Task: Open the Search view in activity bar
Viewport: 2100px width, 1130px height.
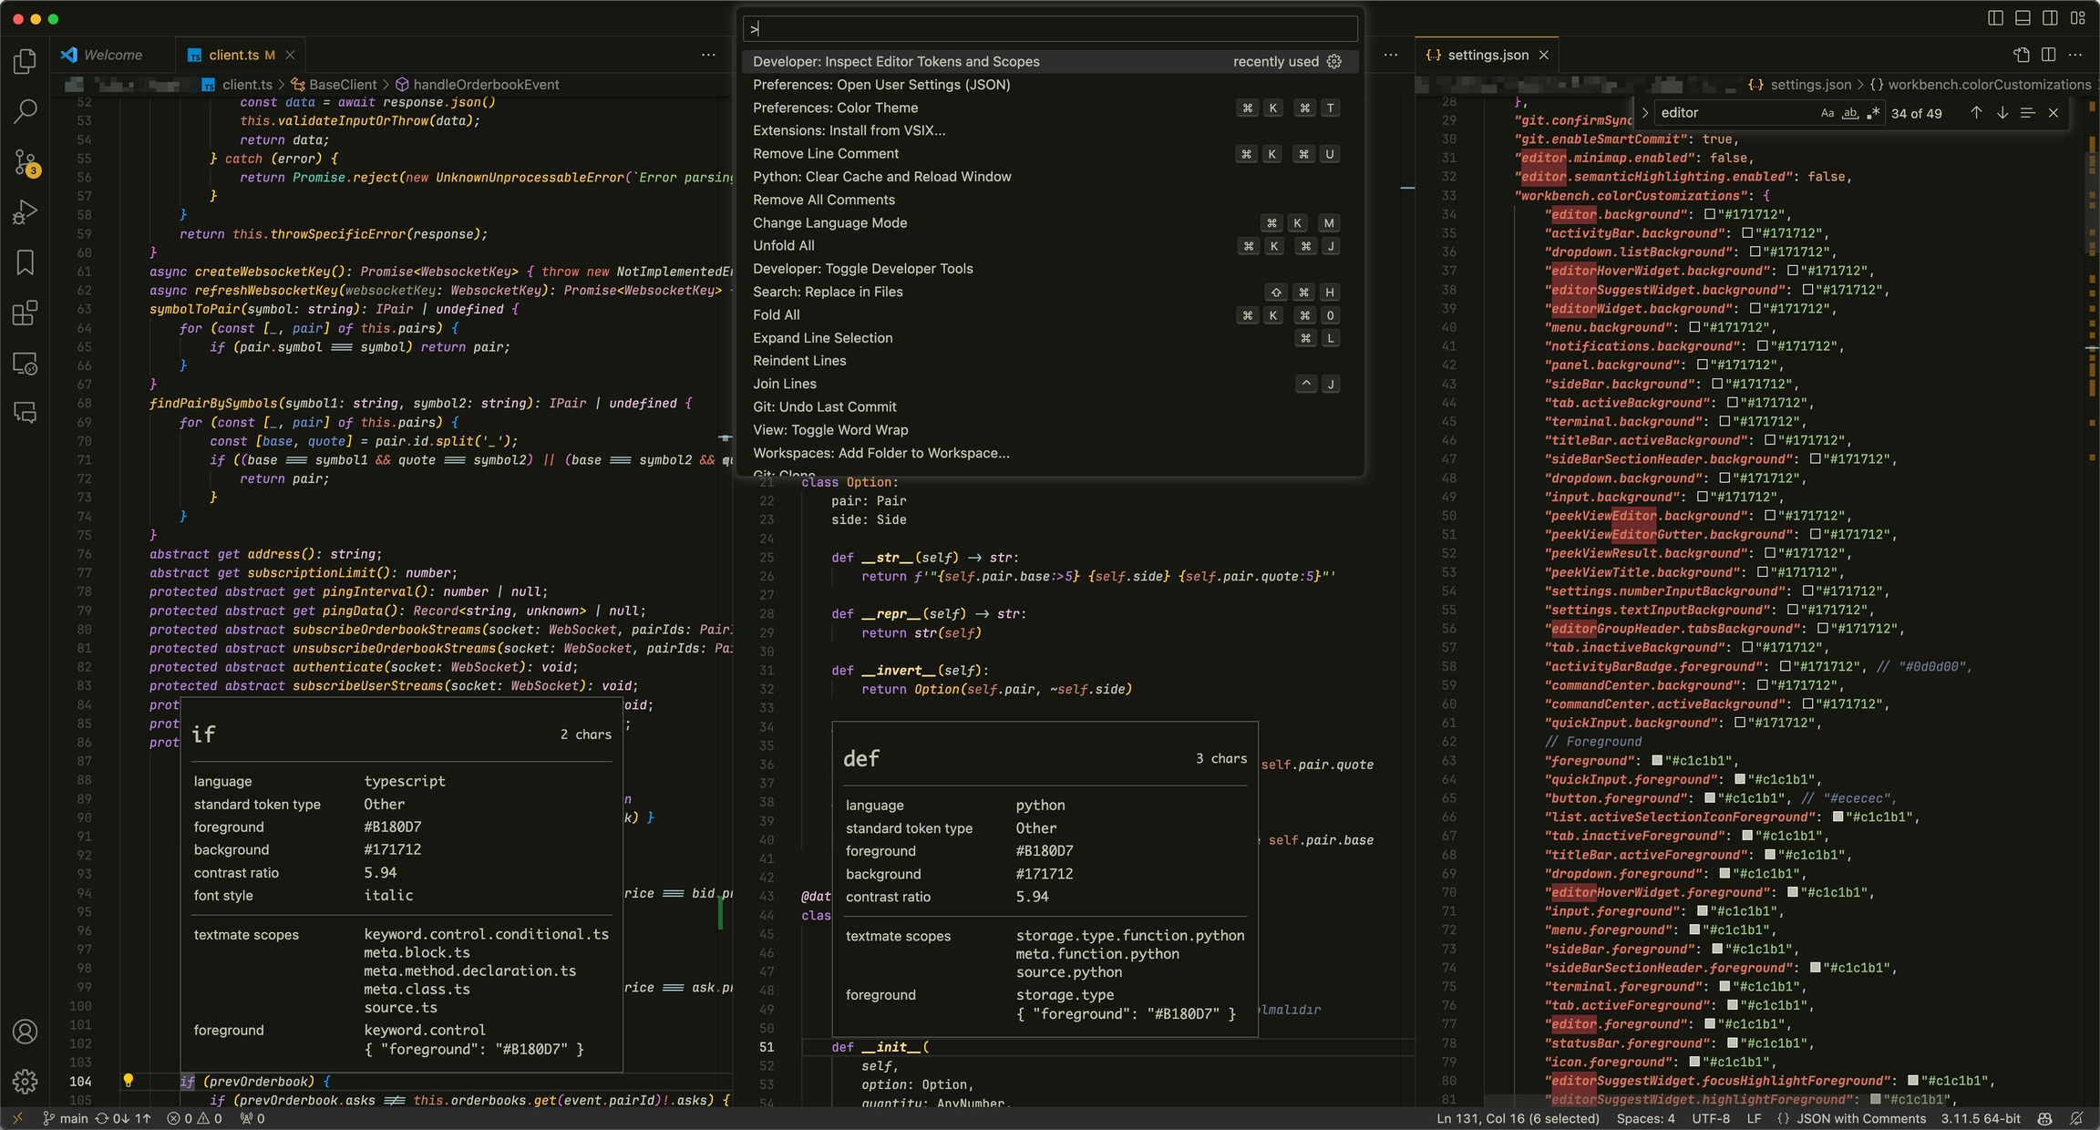Action: 25,111
